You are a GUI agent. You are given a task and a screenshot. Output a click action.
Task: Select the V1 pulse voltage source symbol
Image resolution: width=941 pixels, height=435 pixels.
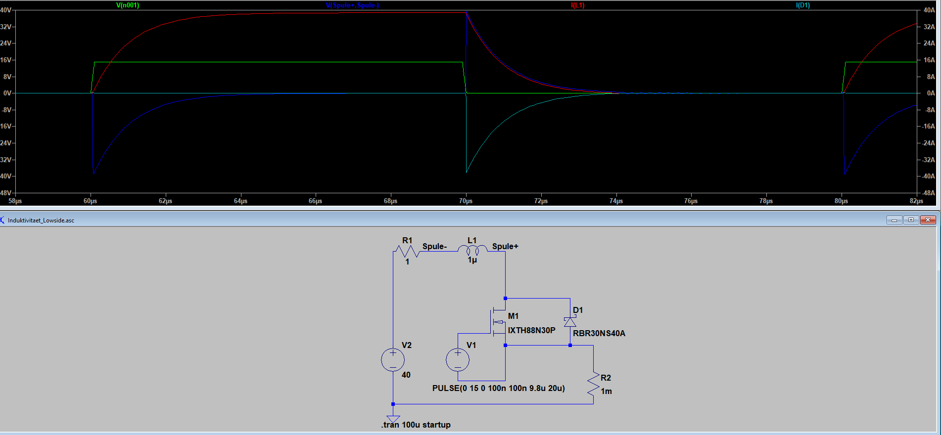(458, 360)
